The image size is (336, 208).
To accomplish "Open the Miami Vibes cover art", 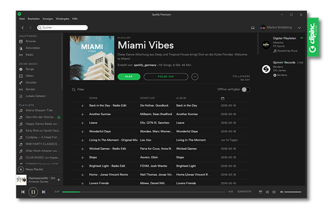I will pos(92,58).
